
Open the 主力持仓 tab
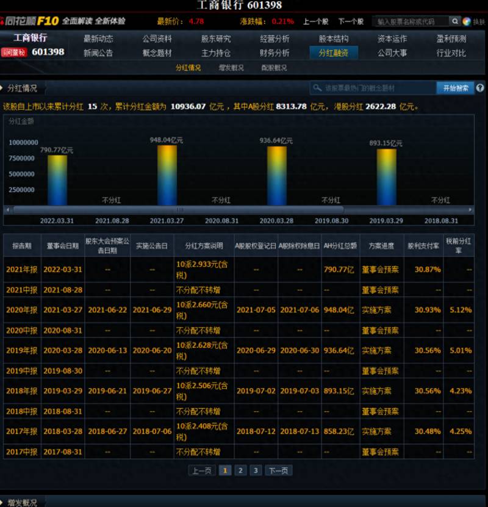[216, 53]
